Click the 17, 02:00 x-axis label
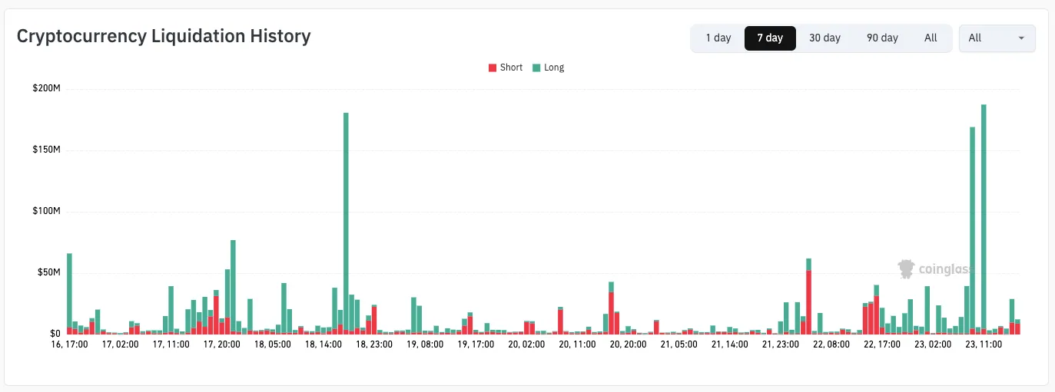Viewport: 1055px width, 392px height. click(120, 345)
